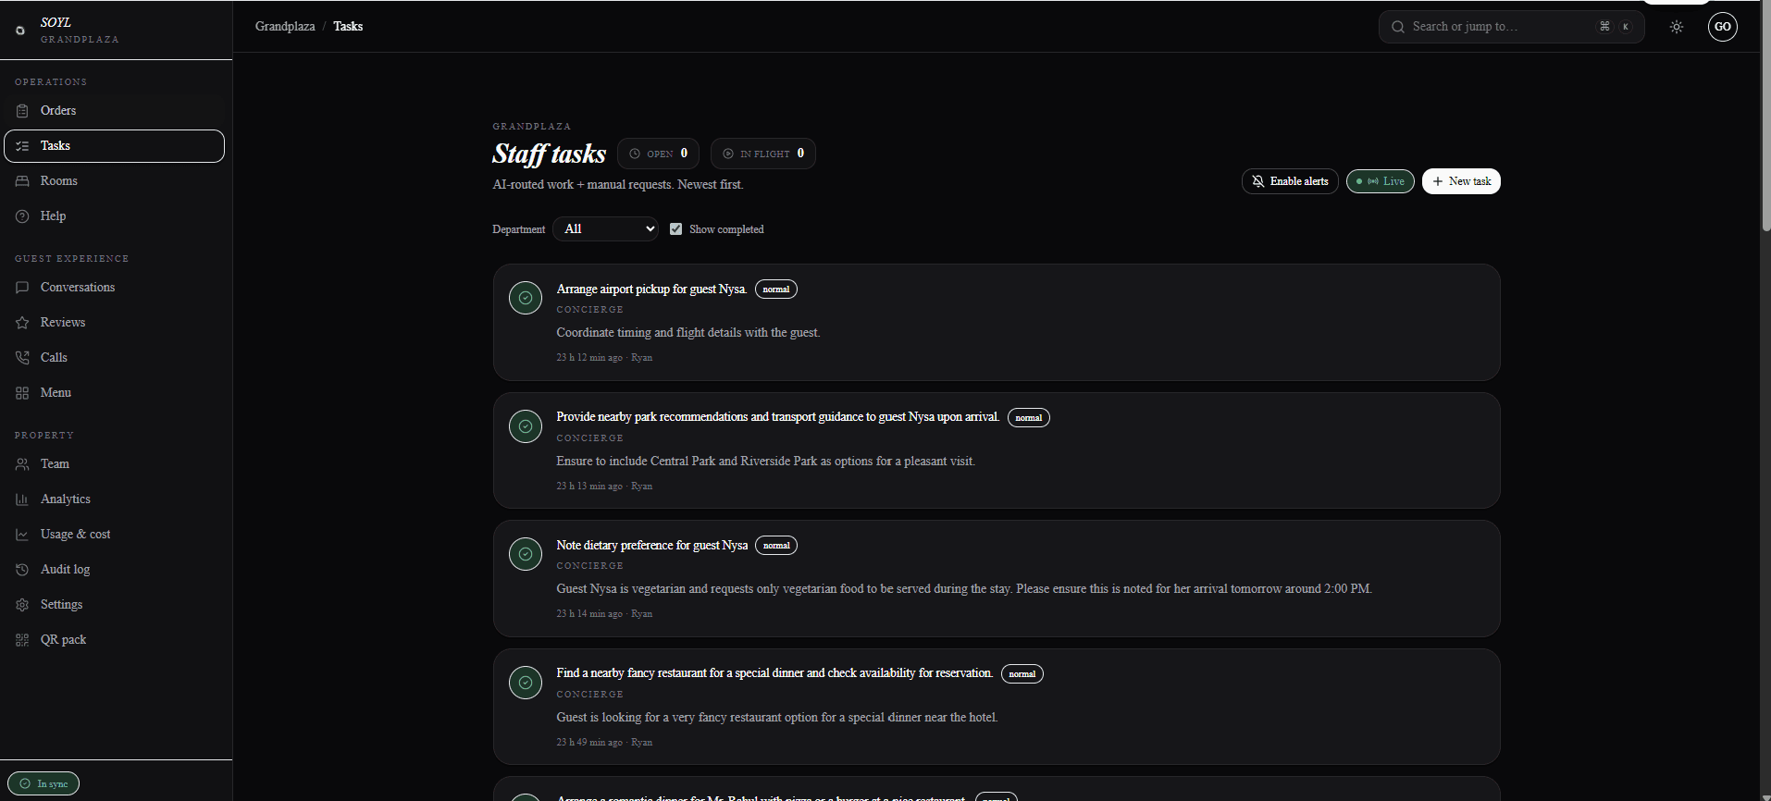The image size is (1771, 801).
Task: Toggle the light/dark theme sun icon
Action: 1676,27
